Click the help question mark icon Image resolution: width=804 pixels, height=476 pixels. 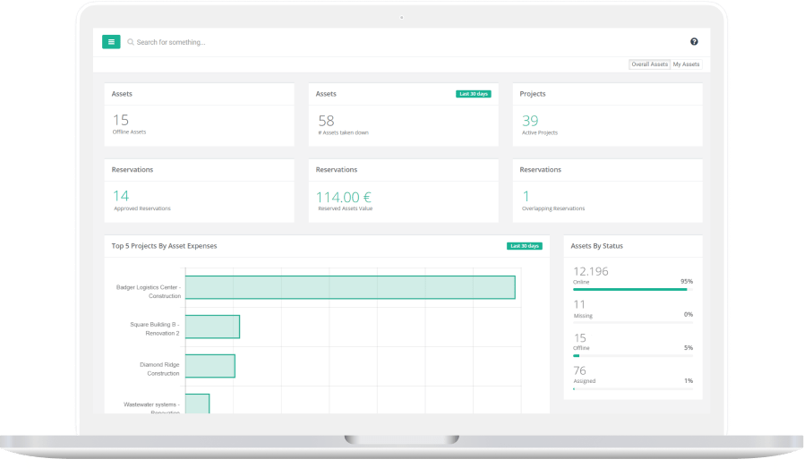click(x=694, y=42)
